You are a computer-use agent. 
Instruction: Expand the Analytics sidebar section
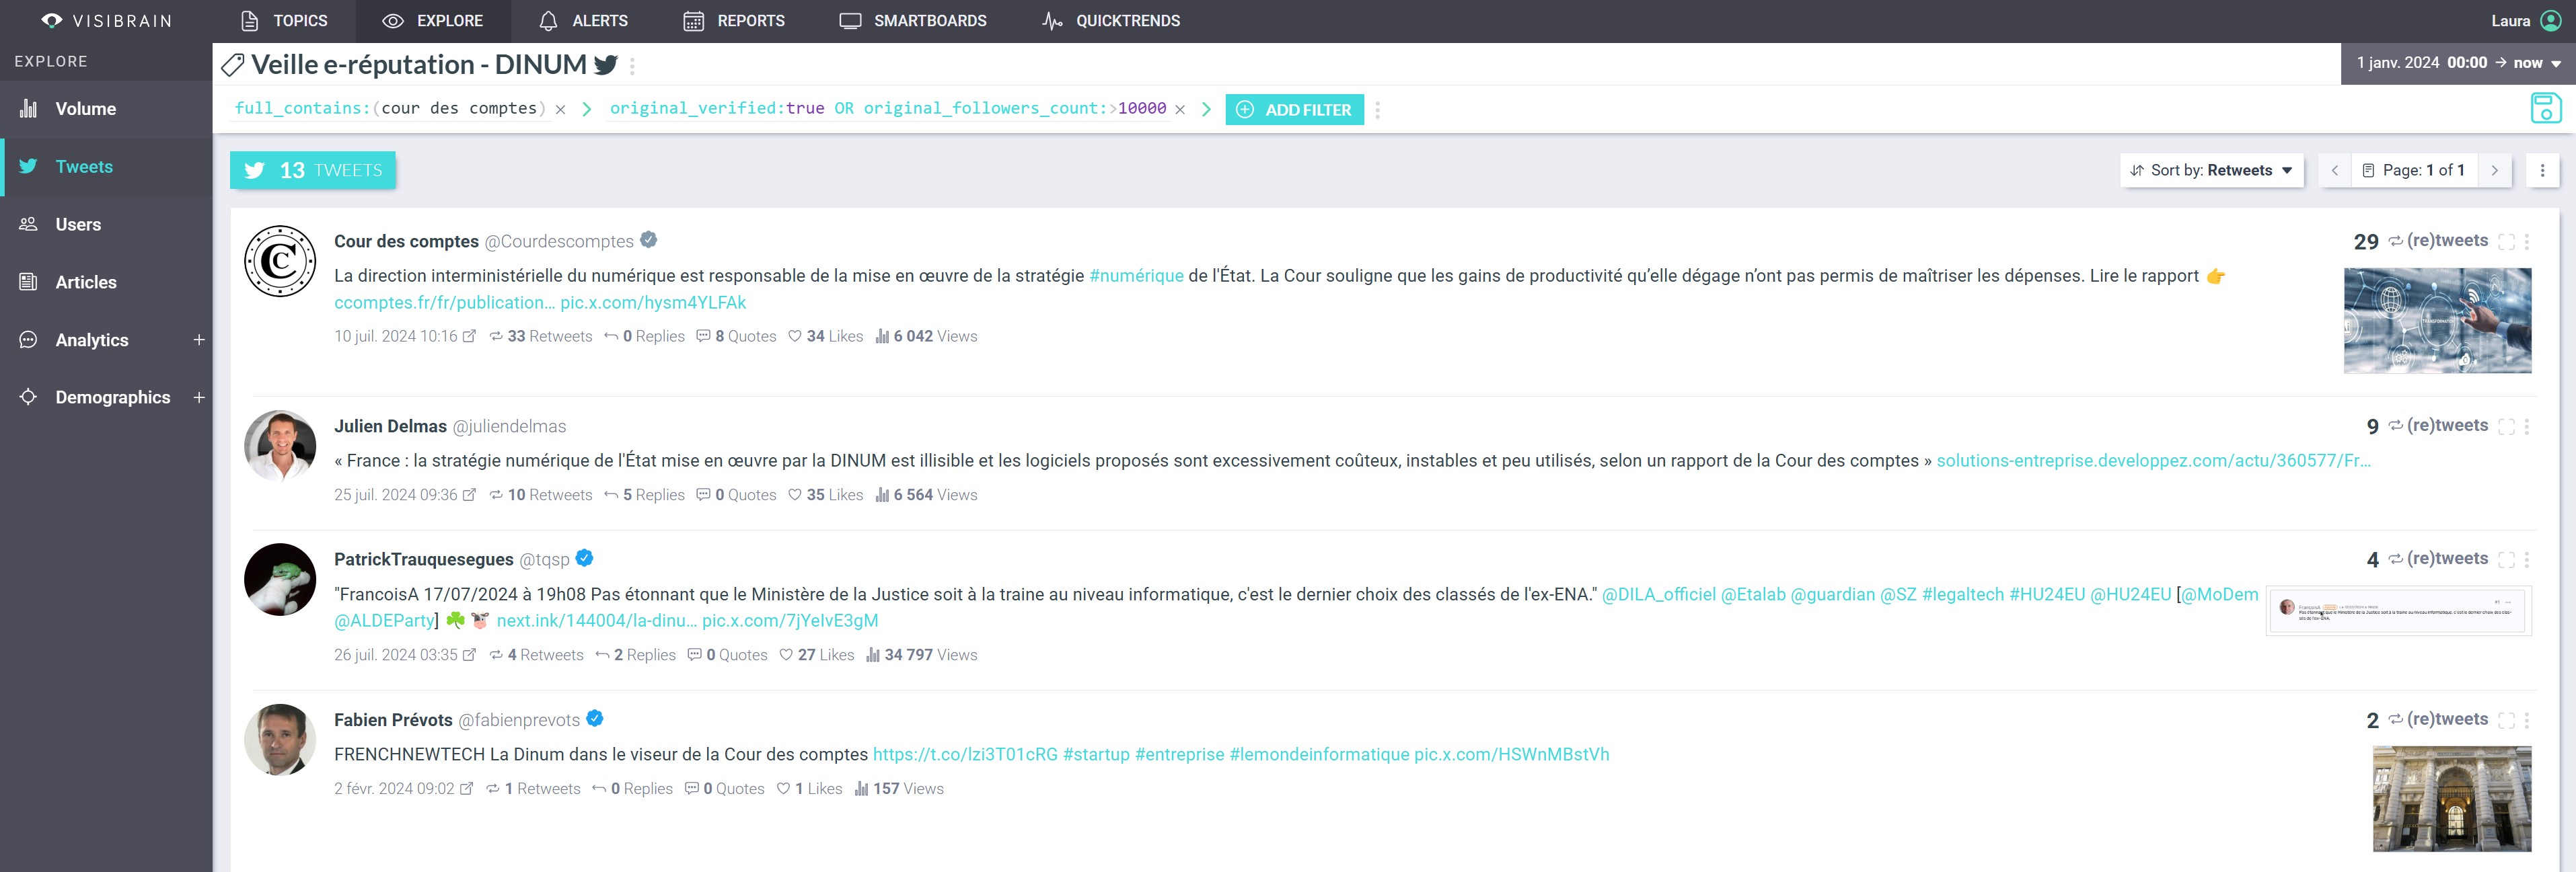tap(199, 340)
